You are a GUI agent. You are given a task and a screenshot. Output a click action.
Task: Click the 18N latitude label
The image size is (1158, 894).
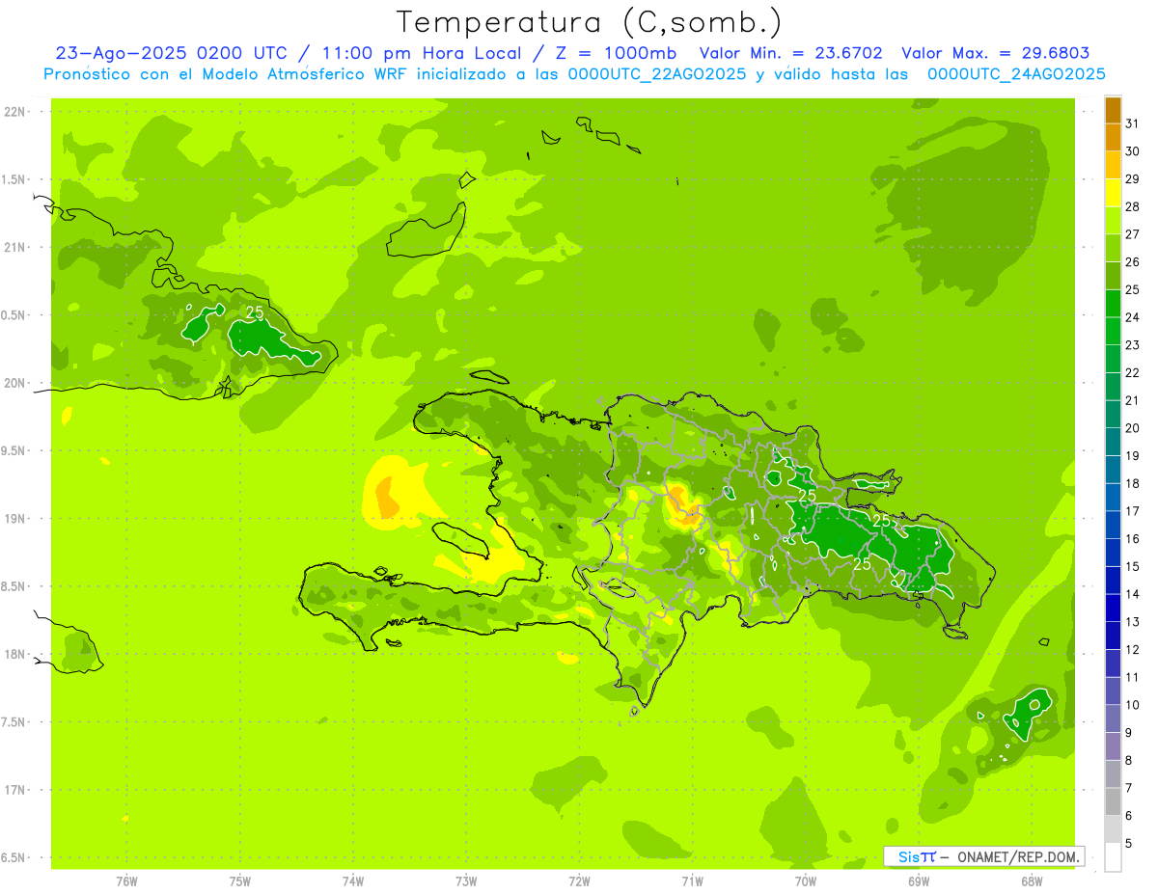click(x=14, y=655)
